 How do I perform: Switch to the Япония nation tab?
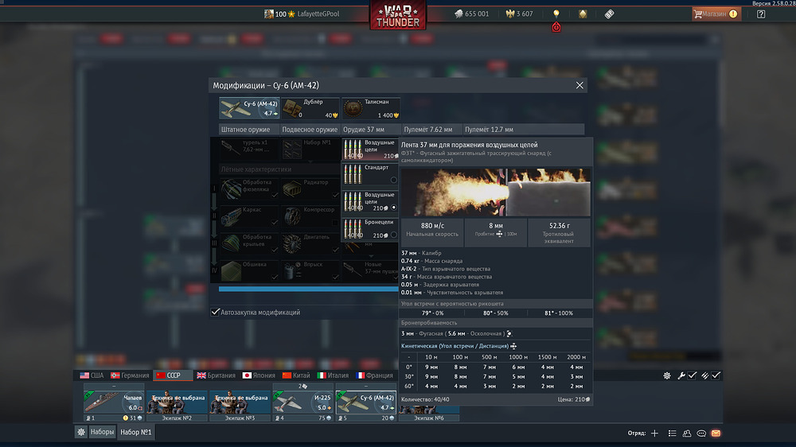click(259, 375)
